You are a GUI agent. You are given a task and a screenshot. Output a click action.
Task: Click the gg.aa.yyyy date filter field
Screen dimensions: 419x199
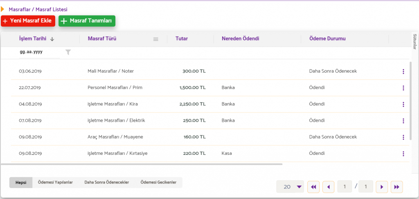pos(39,52)
